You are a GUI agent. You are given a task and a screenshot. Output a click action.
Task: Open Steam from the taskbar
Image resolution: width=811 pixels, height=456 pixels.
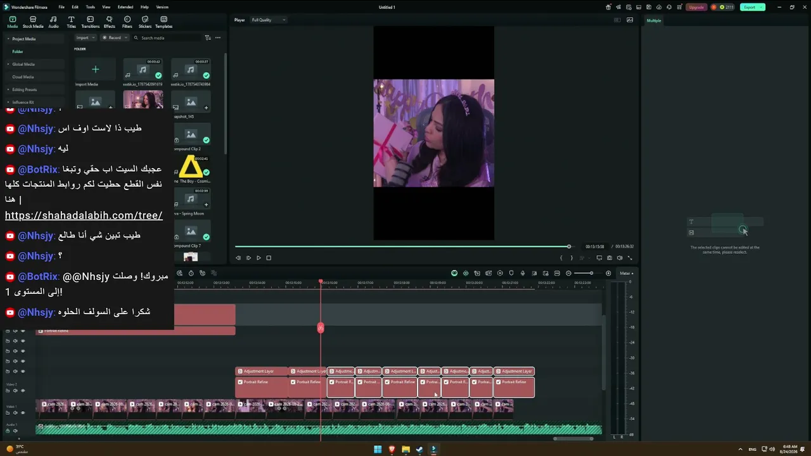tap(419, 449)
